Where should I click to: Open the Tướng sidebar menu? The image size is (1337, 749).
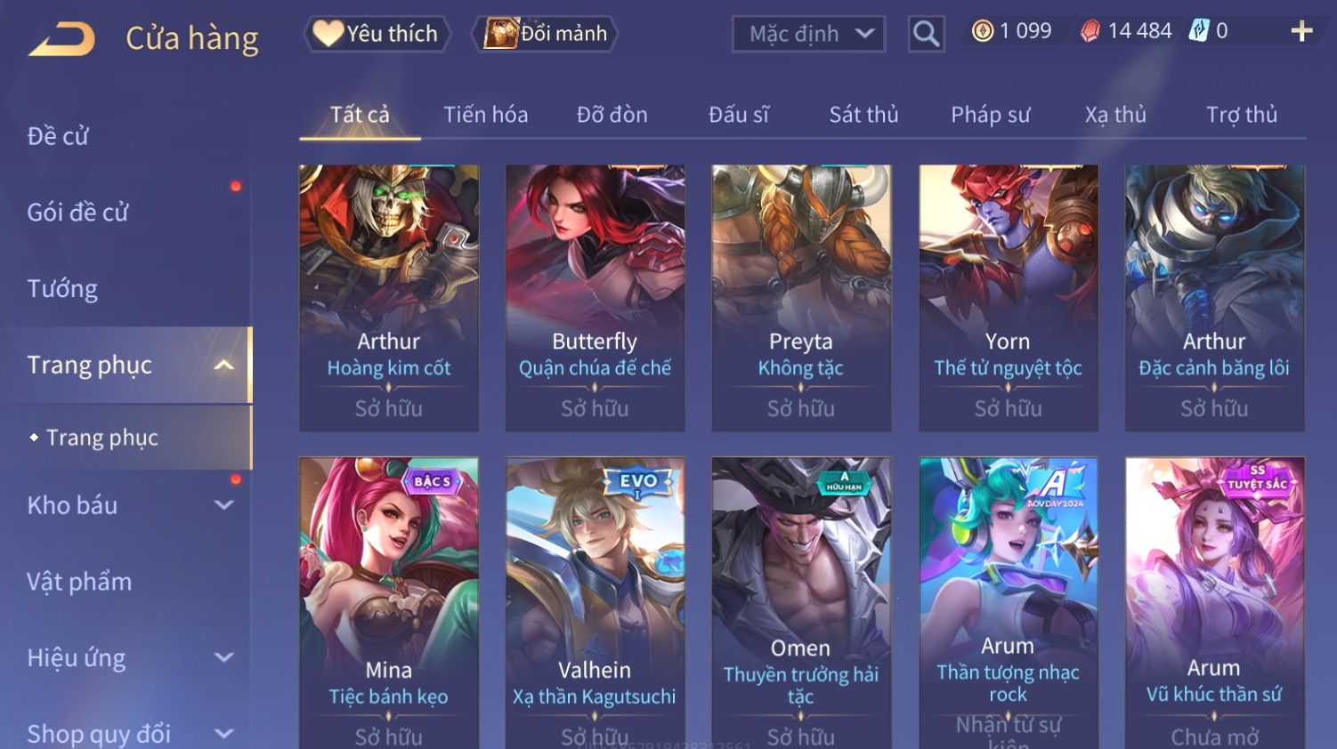click(62, 289)
